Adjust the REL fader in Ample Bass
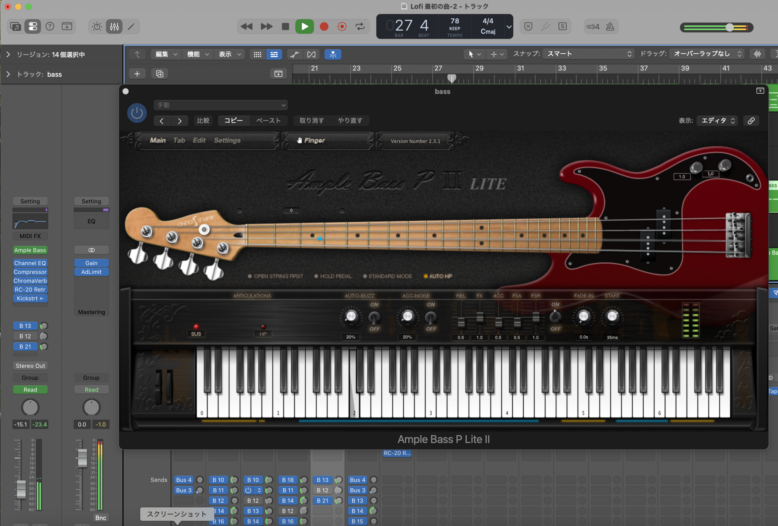778x526 pixels. click(x=461, y=322)
